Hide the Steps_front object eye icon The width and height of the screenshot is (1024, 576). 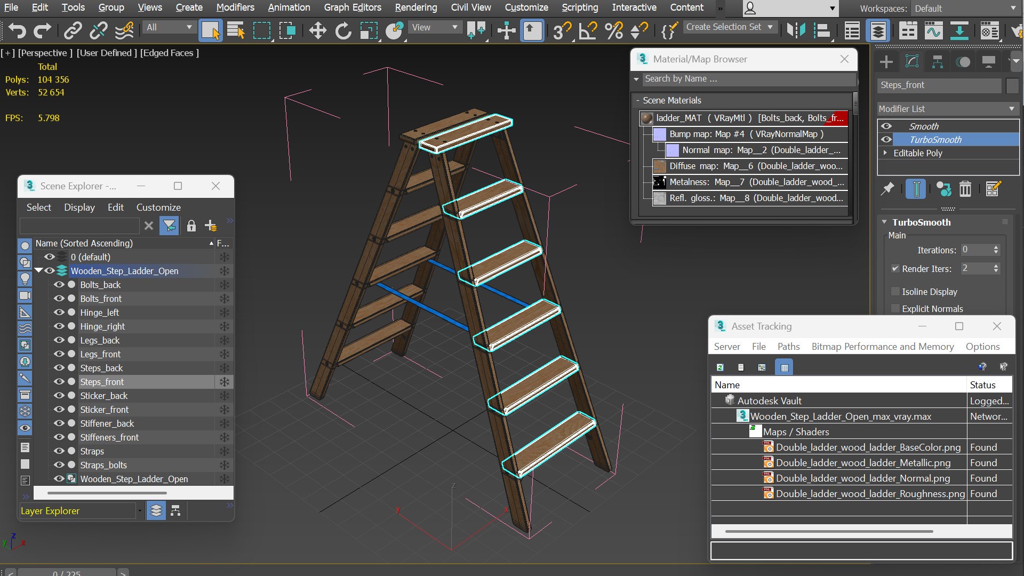(59, 381)
